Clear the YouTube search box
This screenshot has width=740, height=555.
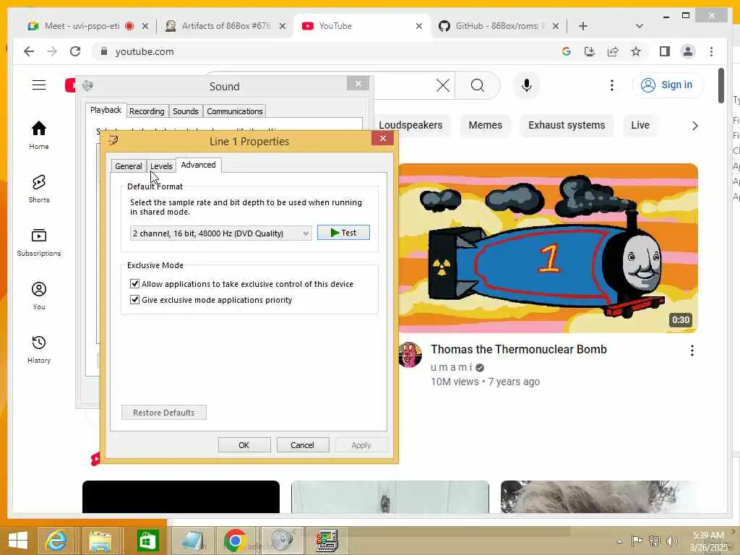443,85
